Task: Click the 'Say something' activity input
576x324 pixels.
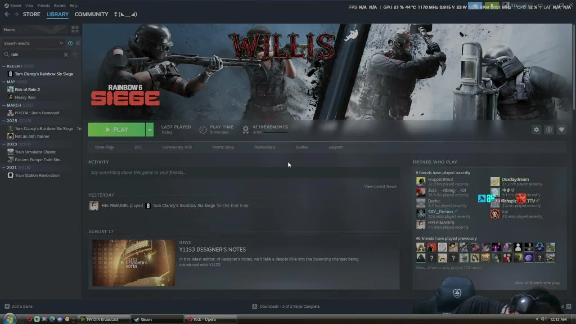Action: click(244, 172)
